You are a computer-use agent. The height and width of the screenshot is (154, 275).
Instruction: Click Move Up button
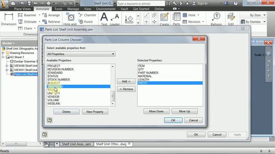pyautogui.click(x=184, y=111)
